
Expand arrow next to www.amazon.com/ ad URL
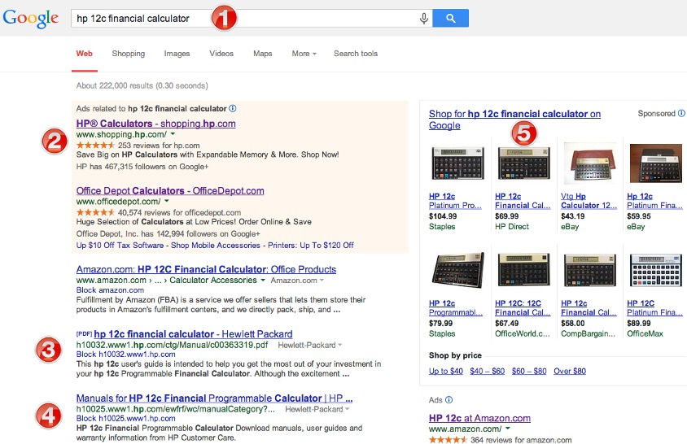tap(508, 429)
